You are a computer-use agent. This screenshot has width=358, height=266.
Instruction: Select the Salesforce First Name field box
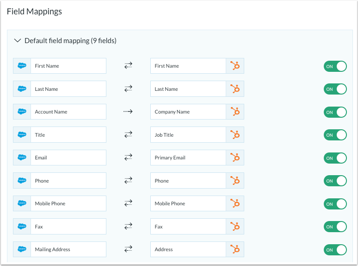68,66
